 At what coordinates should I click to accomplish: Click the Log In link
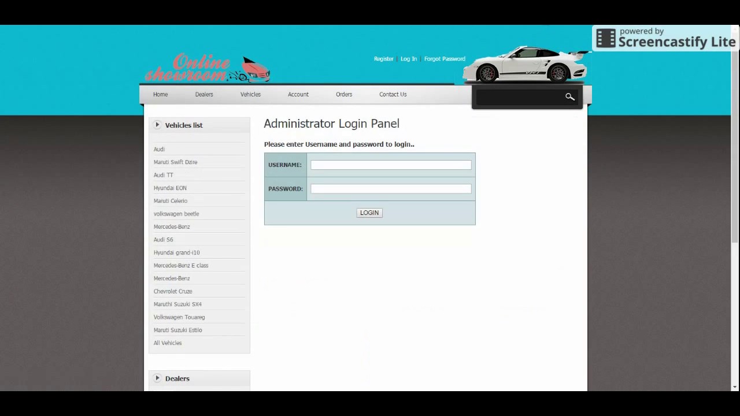click(409, 59)
